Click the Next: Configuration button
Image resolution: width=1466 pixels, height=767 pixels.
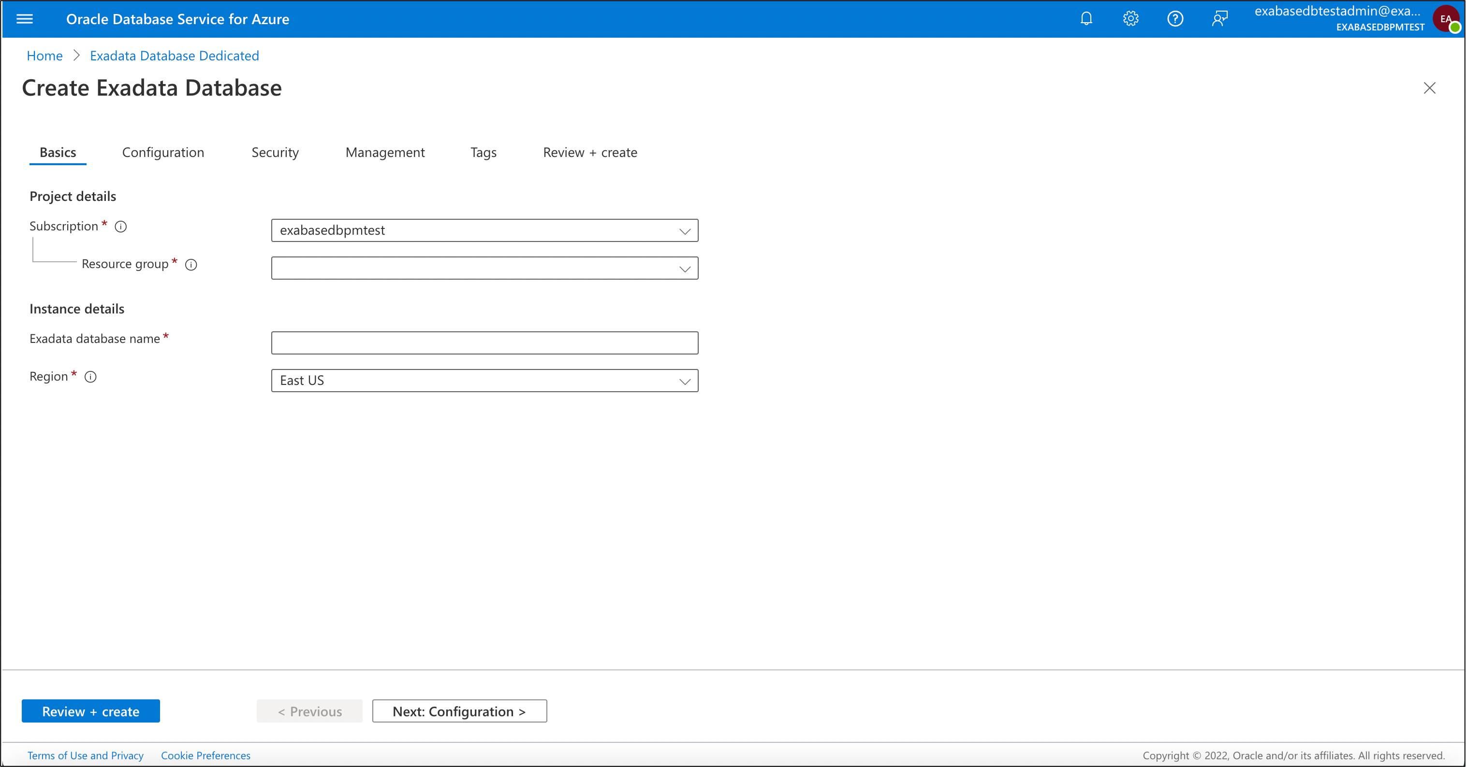click(x=459, y=710)
